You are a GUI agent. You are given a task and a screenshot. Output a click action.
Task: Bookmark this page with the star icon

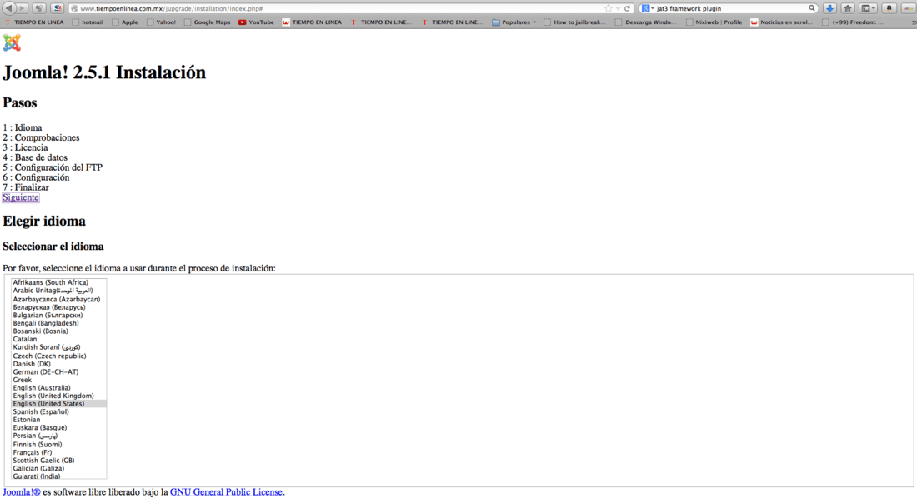coord(609,8)
